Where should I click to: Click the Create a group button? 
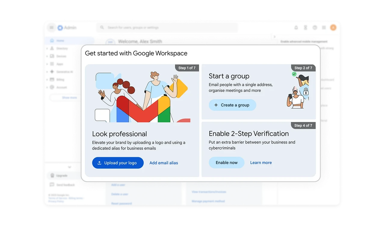(233, 105)
